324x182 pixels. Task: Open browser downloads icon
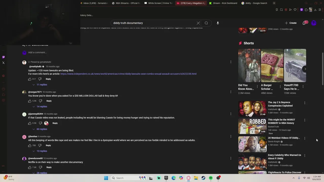[x=315, y=10]
